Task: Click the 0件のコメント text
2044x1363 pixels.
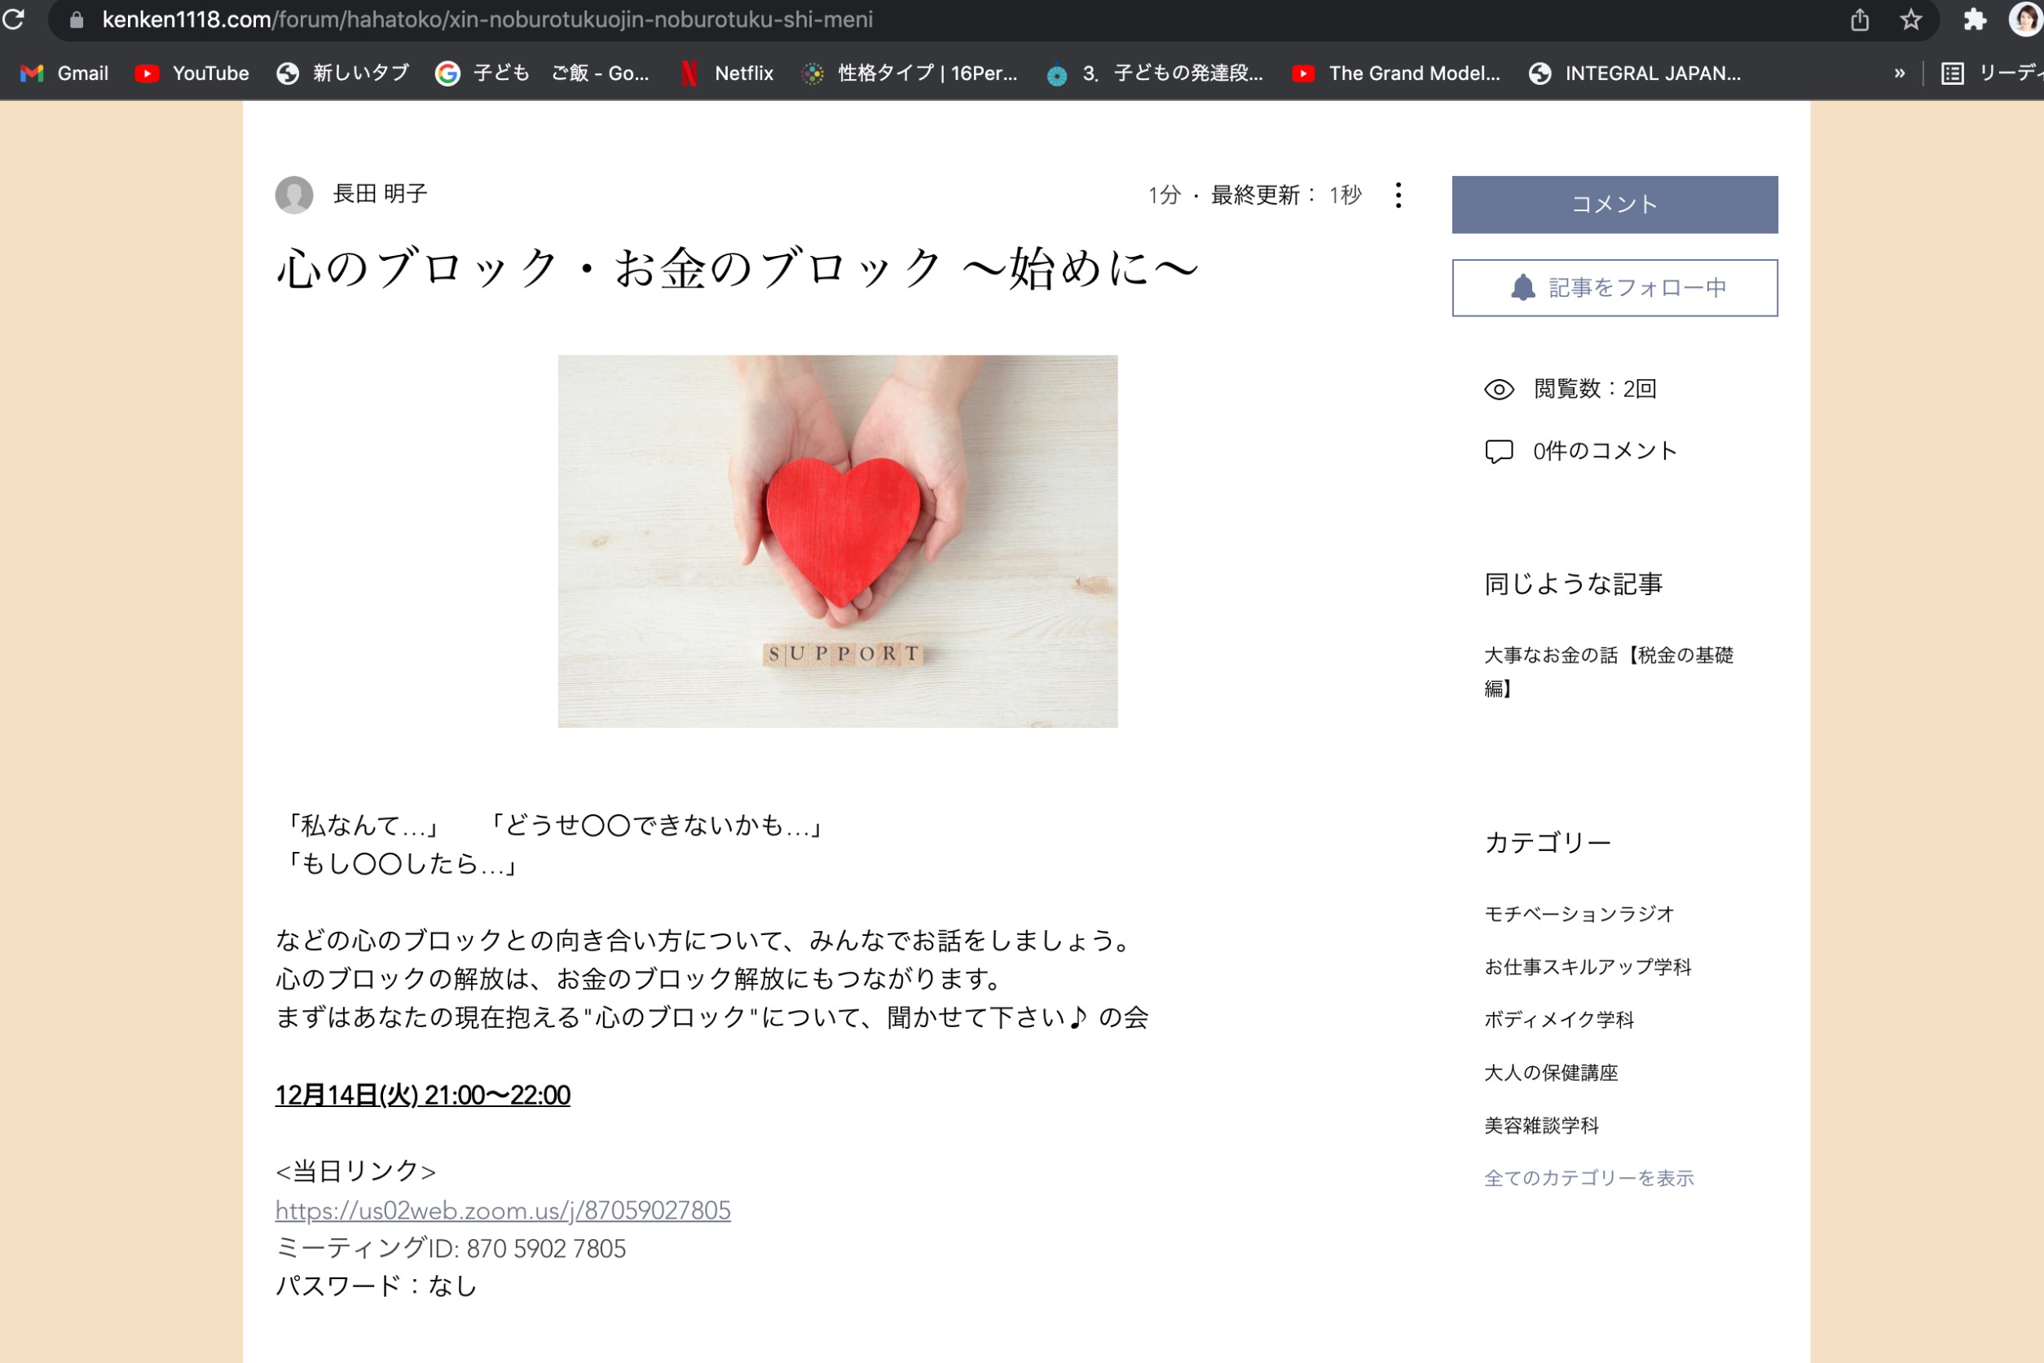Action: click(x=1604, y=451)
